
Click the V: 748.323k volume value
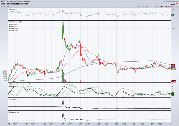[162, 6]
